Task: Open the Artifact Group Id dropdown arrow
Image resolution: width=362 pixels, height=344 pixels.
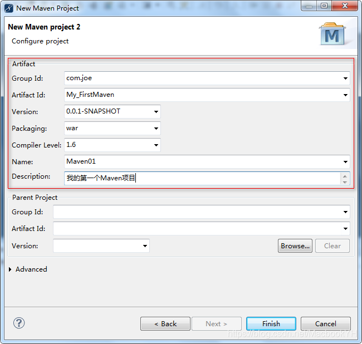Action: pos(345,78)
